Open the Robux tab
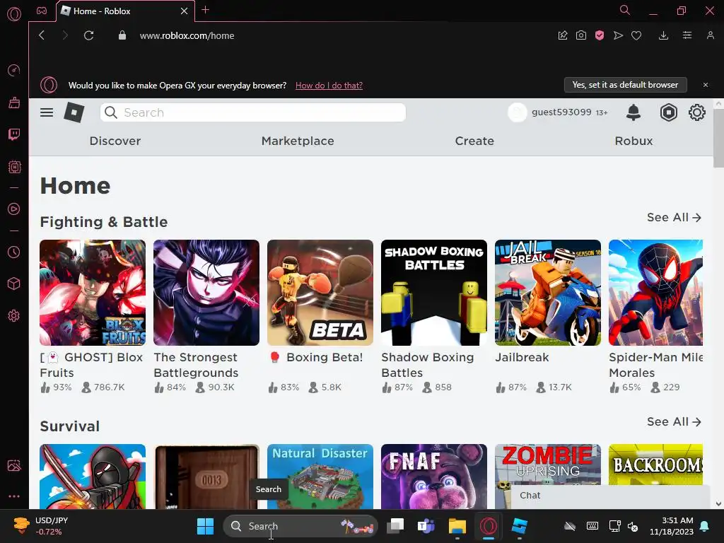724x543 pixels. tap(633, 141)
